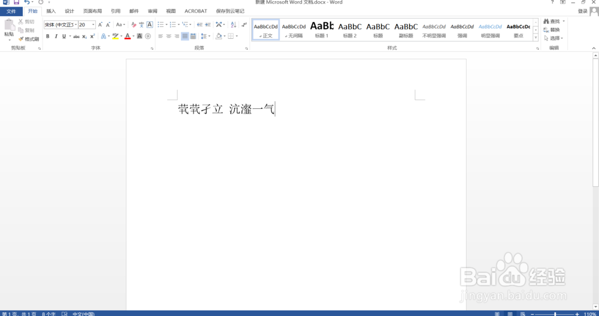
Task: Increase font size with grow-font icon
Action: click(100, 25)
